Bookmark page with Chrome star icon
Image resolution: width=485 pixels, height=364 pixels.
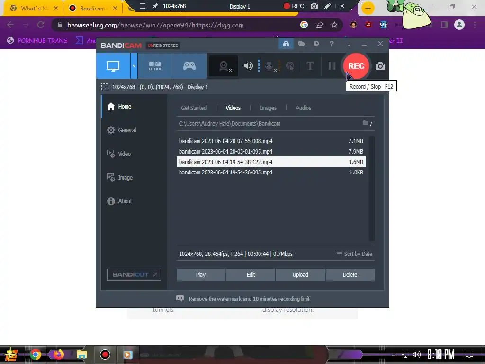point(334,25)
